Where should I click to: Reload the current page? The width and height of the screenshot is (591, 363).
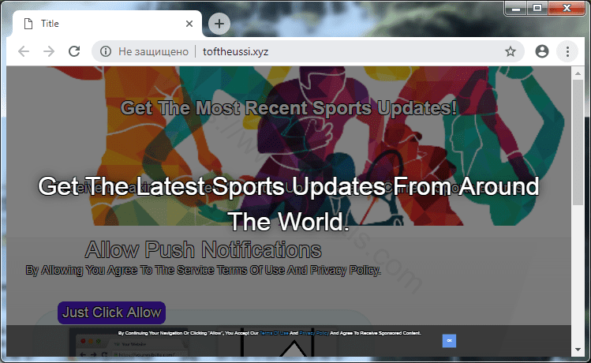click(x=74, y=51)
